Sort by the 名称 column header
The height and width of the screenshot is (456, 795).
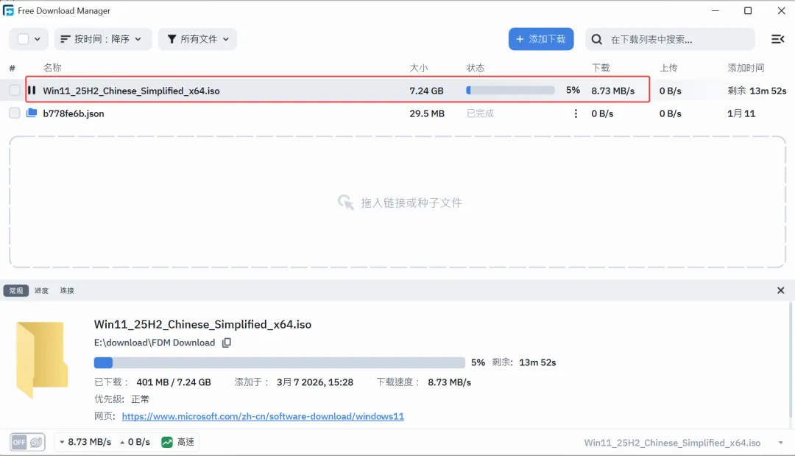tap(52, 68)
